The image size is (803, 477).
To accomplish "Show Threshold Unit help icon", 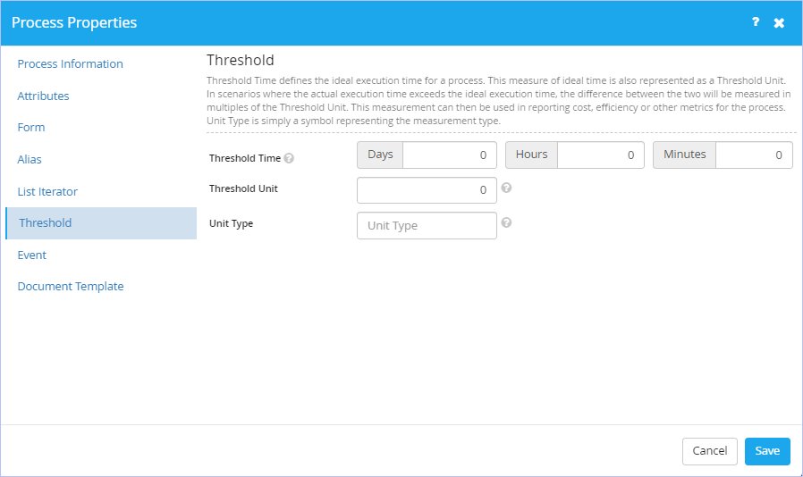I will coord(506,188).
